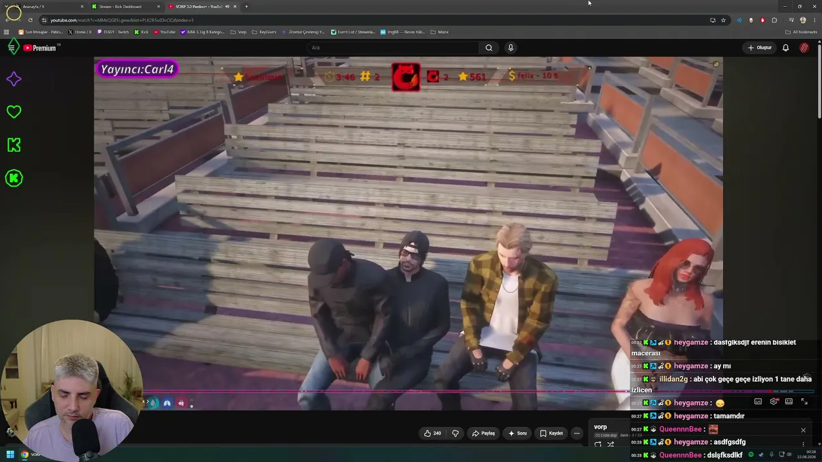Viewport: 822px width, 462px height.
Task: Open the YouTube account avatar menu
Action: [804, 47]
